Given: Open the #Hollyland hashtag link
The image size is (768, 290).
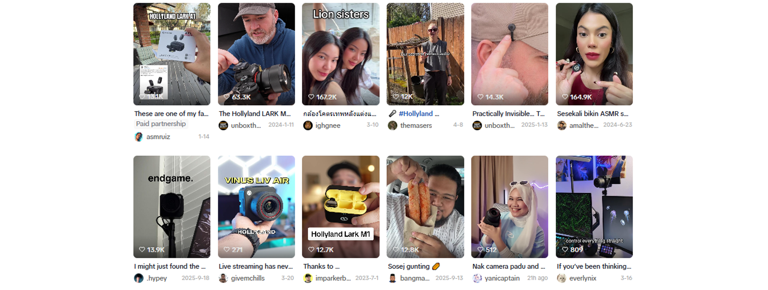Looking at the screenshot, I should click(x=416, y=114).
